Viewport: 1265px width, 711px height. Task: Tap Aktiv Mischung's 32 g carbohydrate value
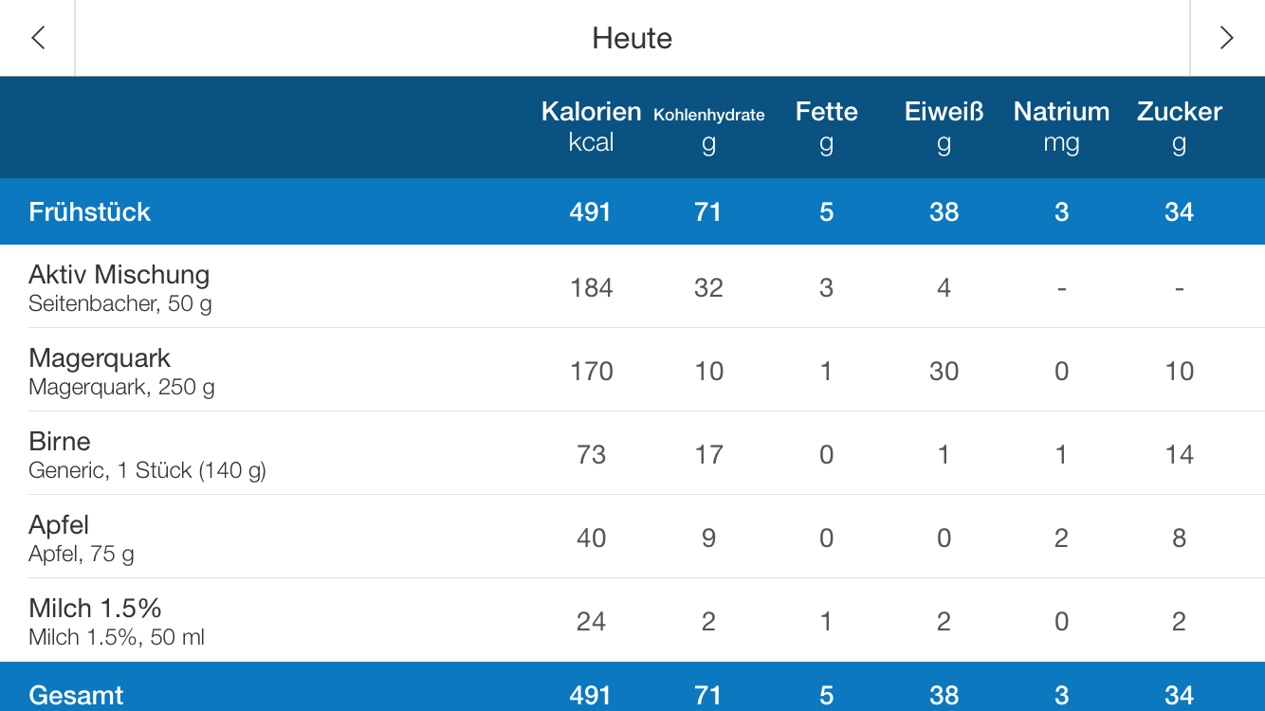[708, 287]
